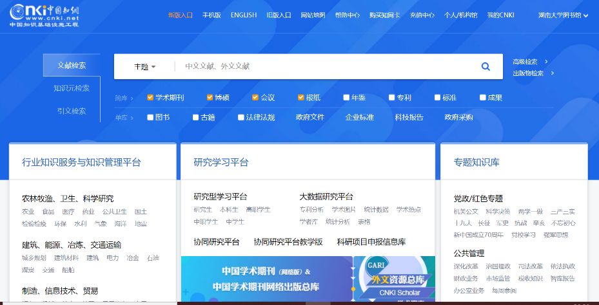Open 研究型学习平台 link
599x305 pixels.
coord(221,197)
